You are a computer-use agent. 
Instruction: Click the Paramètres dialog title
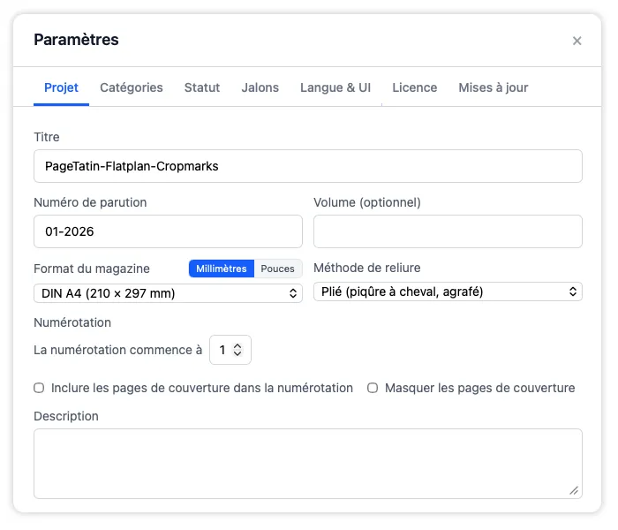(x=76, y=40)
